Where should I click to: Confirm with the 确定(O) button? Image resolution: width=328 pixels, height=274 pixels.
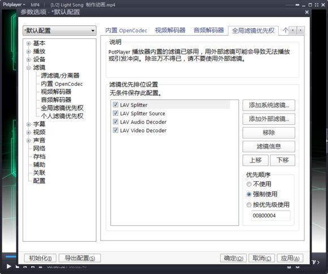click(233, 258)
